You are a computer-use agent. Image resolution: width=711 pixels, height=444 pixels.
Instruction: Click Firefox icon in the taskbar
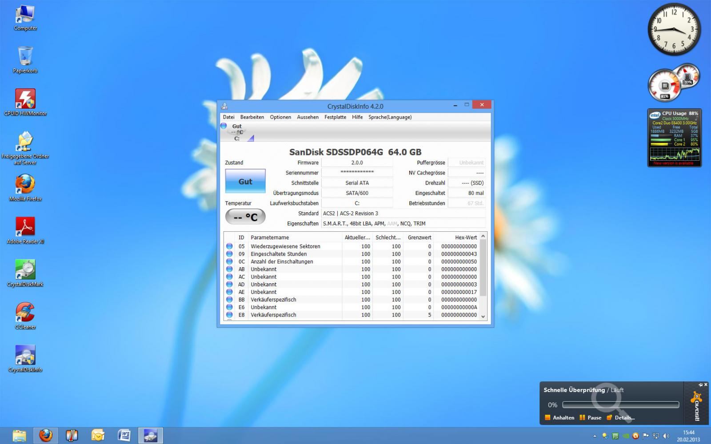click(x=45, y=436)
